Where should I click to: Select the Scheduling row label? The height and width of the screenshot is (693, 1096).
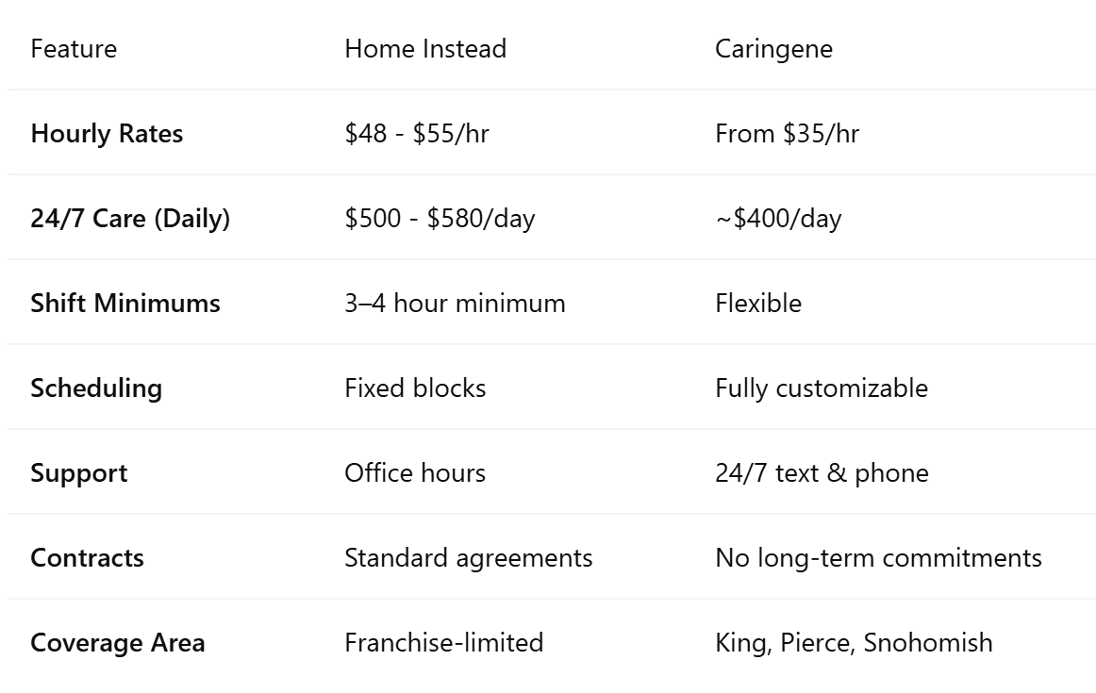coord(96,388)
